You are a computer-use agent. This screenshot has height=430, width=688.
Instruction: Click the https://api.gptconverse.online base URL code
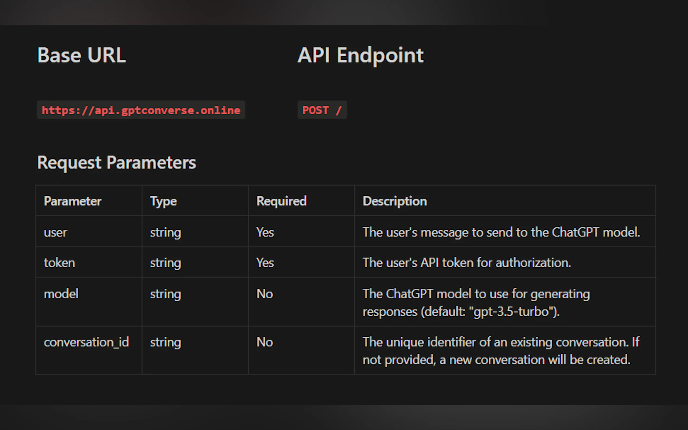(141, 110)
